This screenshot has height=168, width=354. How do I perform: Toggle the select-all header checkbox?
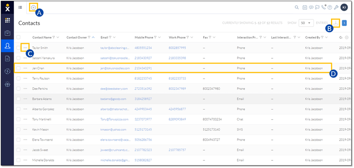[x=18, y=37]
